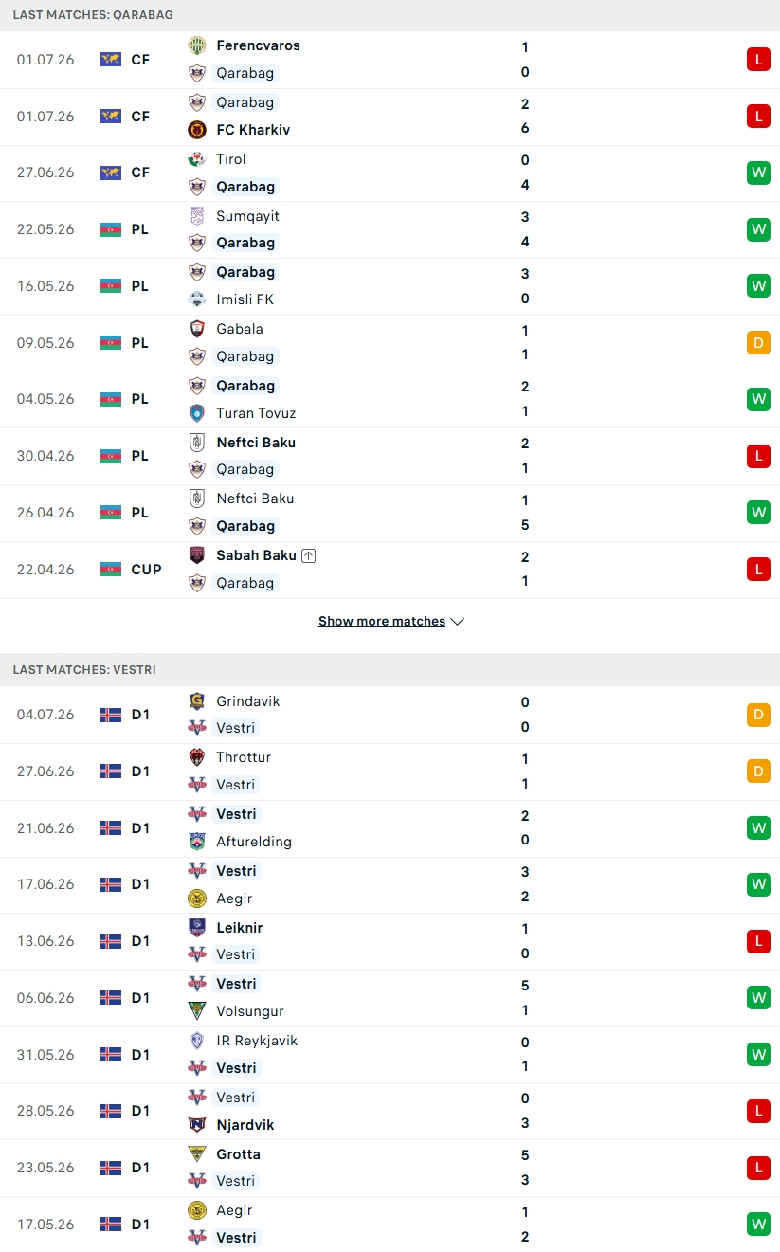Click the draw badge for Gabala match

click(758, 342)
